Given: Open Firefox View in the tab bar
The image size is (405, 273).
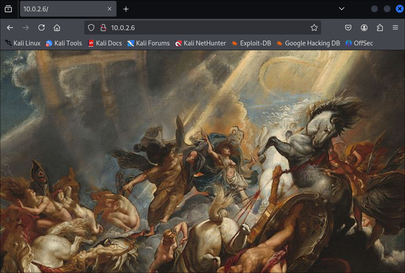Looking at the screenshot, I should coord(8,9).
